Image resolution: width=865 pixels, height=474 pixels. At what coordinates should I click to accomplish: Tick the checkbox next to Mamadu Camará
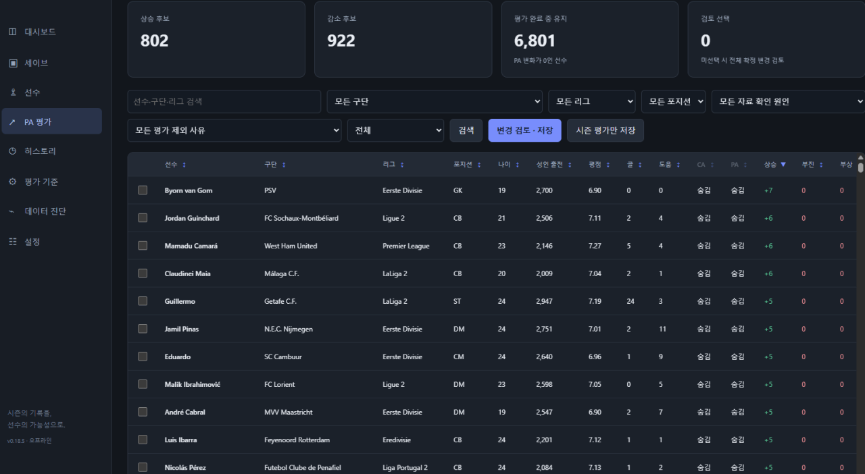(x=143, y=246)
